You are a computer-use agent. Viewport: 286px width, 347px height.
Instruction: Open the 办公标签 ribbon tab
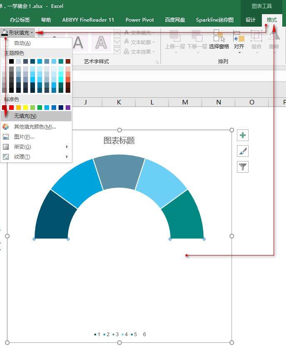[x=20, y=20]
